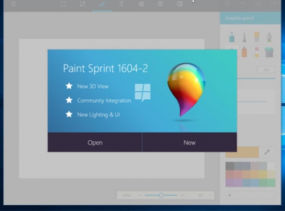The width and height of the screenshot is (285, 211).
Task: Open the hamburger menu at top-left
Action: pyautogui.click(x=13, y=4)
